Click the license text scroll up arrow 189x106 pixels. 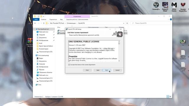point(119,42)
